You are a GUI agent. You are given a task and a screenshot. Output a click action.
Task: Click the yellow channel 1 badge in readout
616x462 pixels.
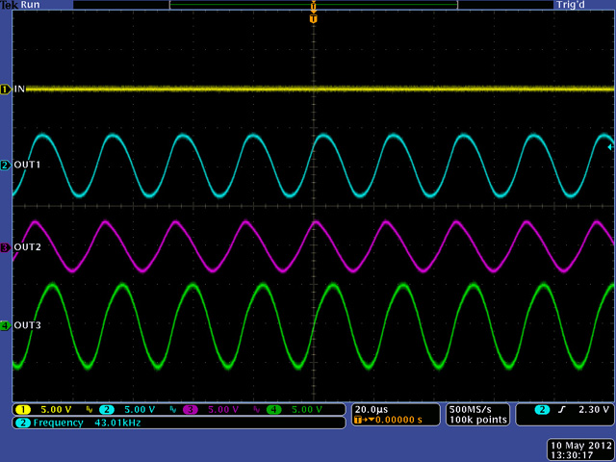pos(22,410)
